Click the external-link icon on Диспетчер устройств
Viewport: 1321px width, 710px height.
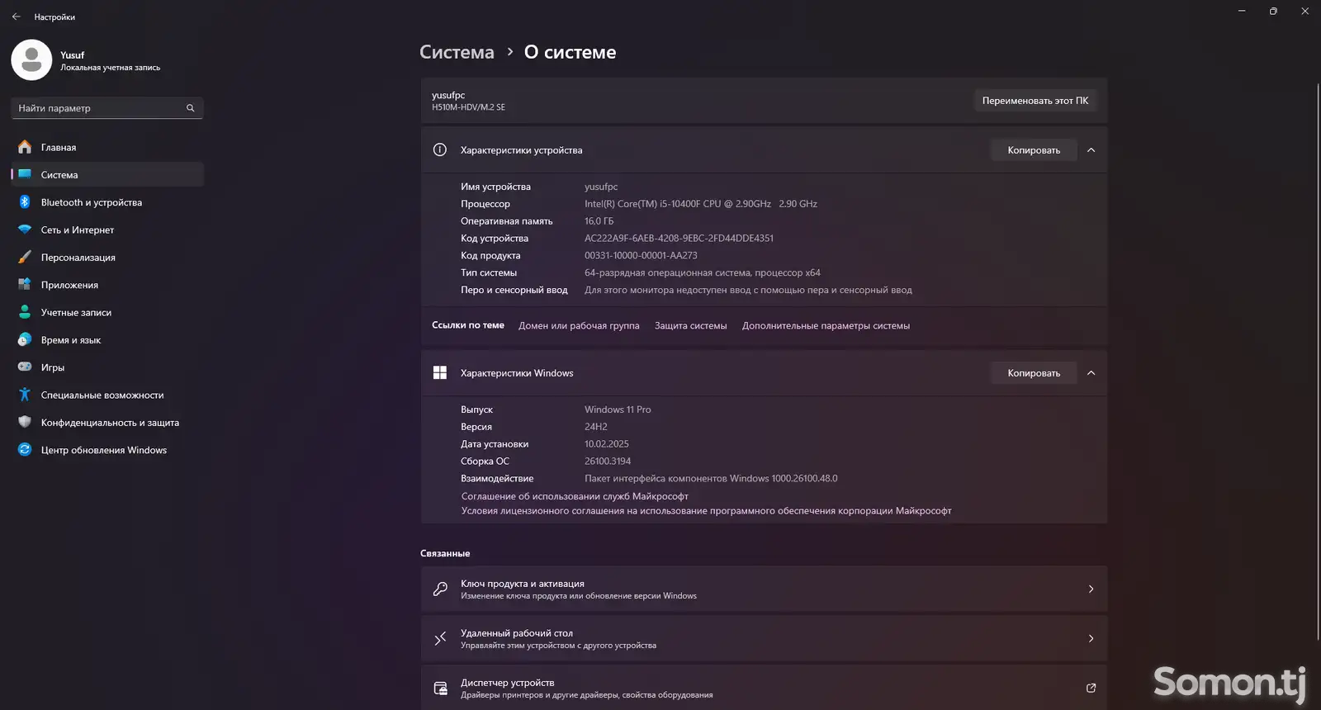coord(1091,688)
